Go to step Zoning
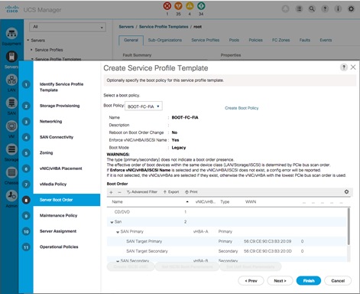360x294 pixels. tap(46, 153)
